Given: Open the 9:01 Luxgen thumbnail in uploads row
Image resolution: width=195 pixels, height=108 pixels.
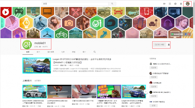Looking at the screenshot, I should coord(134,91).
